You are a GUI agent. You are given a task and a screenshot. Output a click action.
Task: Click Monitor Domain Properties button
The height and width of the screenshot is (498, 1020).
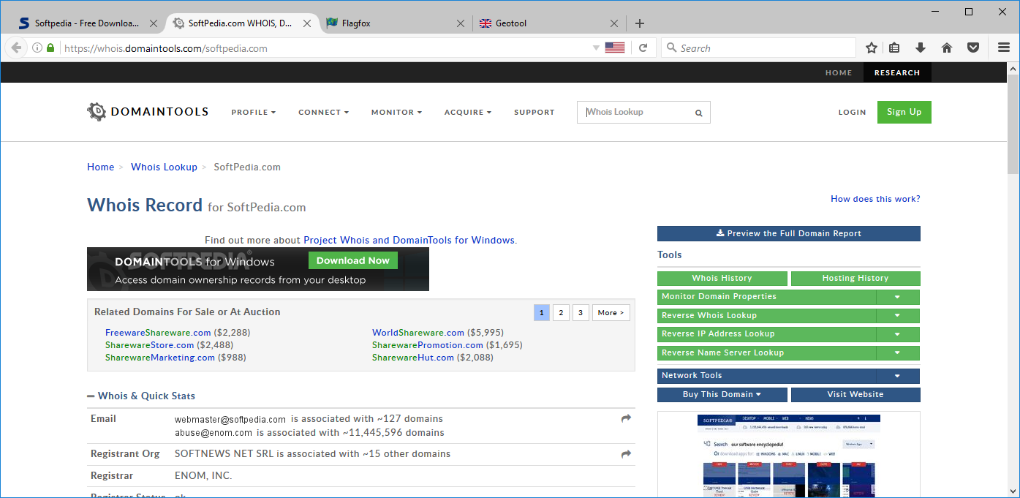[767, 297]
